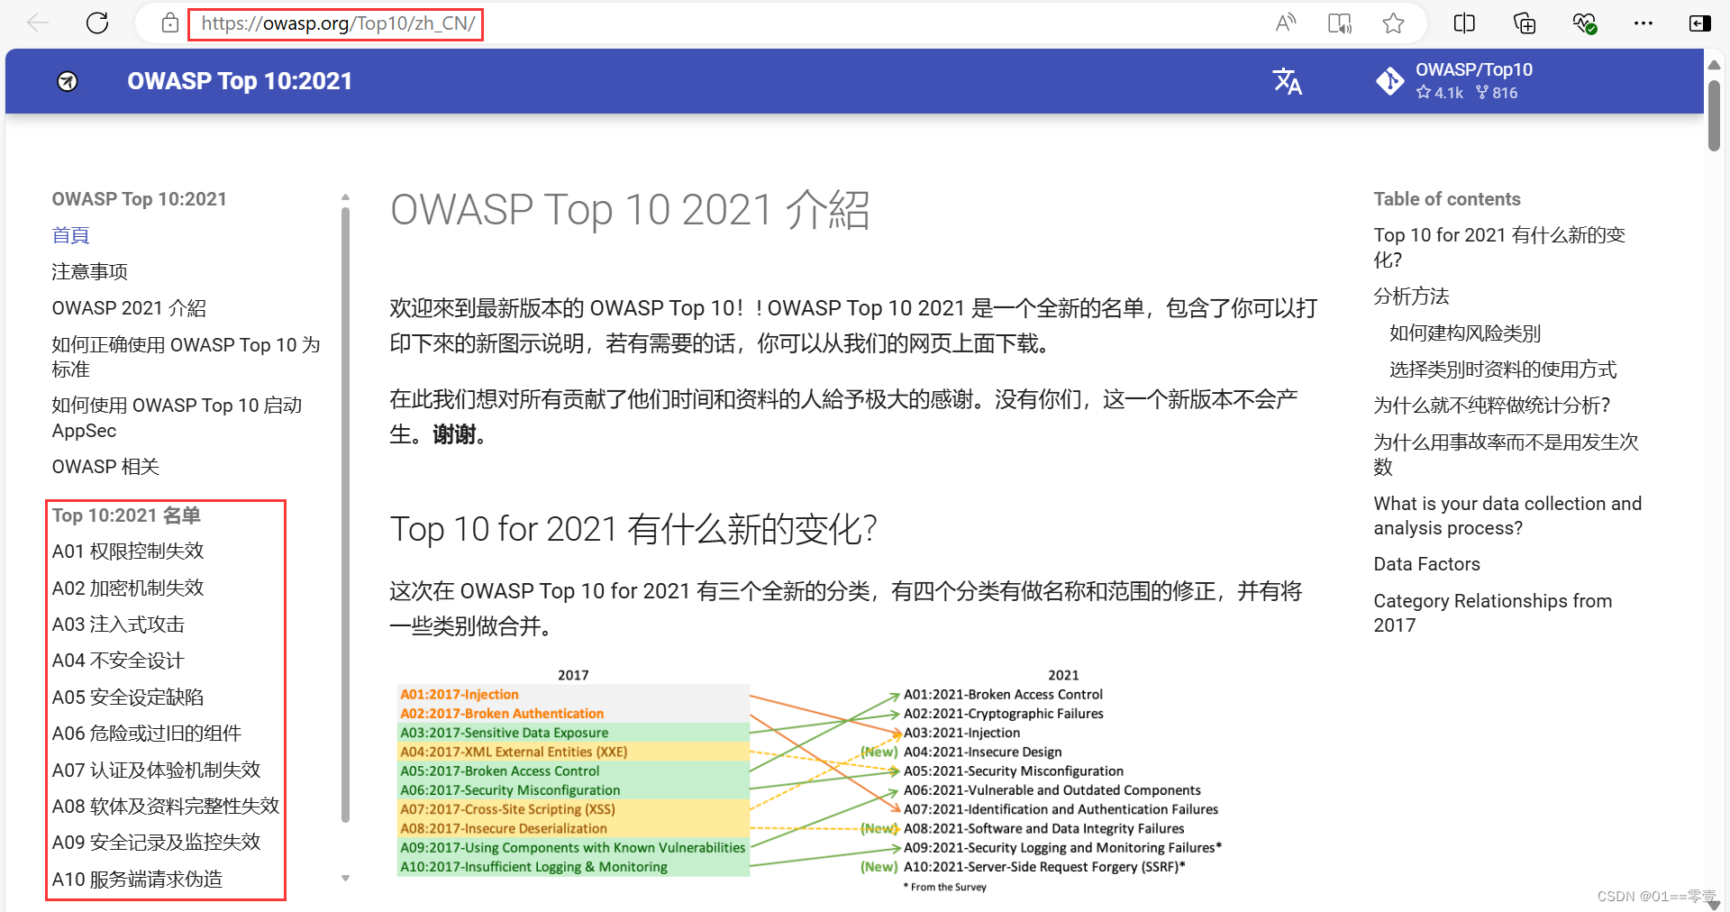Add page to favorites with star icon
1730x912 pixels.
coord(1393,23)
